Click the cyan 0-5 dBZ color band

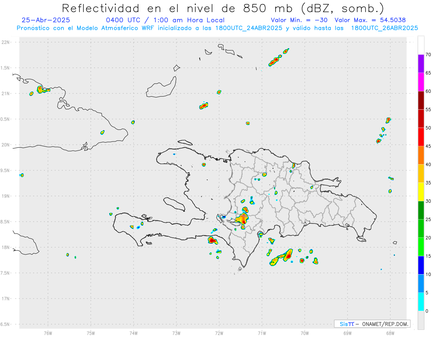[x=421, y=302]
